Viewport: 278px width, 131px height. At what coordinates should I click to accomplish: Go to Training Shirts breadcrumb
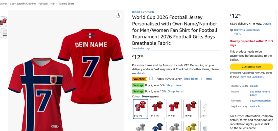66,4
